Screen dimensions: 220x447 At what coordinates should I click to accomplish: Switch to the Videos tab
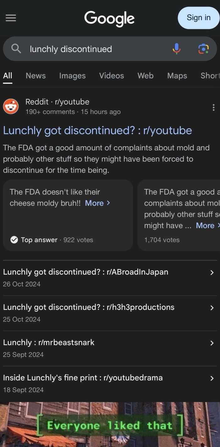point(112,76)
